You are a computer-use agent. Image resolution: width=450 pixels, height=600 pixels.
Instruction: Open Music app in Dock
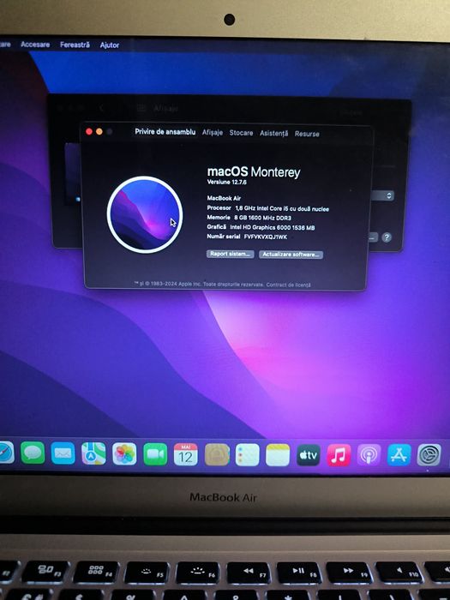(339, 455)
